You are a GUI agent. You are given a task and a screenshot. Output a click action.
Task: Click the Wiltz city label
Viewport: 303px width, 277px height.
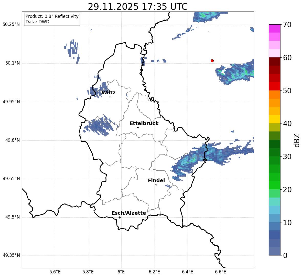coord(109,93)
